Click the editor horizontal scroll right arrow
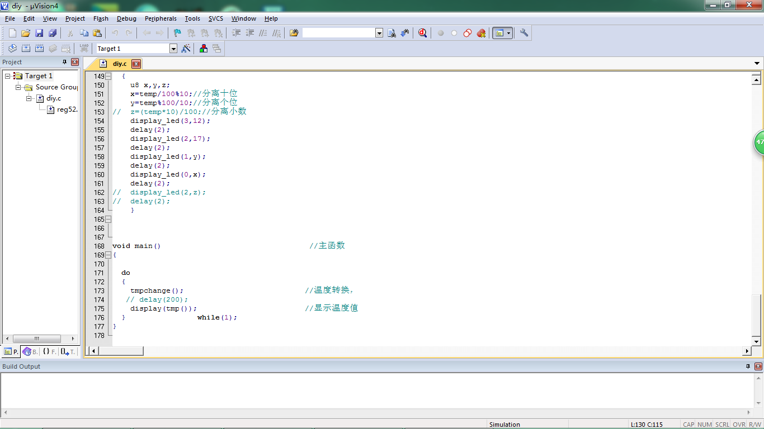Image resolution: width=764 pixels, height=429 pixels. [x=747, y=351]
